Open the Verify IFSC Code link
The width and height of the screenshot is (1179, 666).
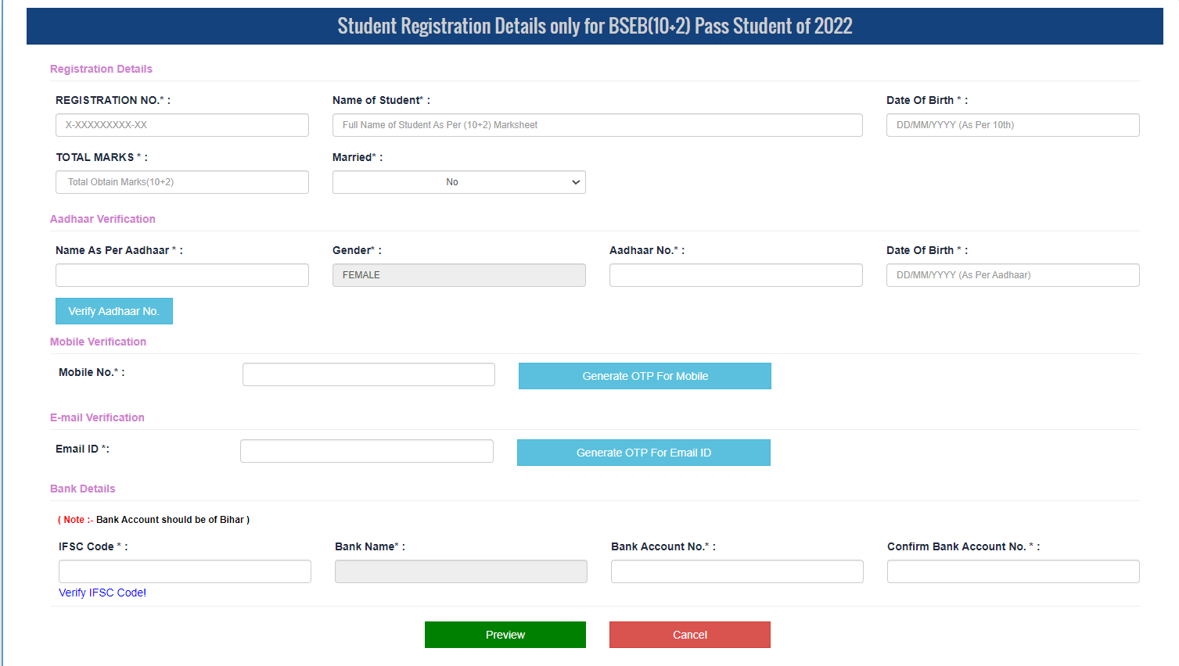(x=102, y=592)
